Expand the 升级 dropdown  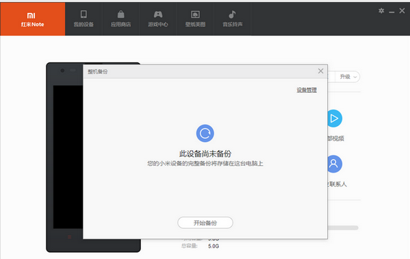click(x=348, y=77)
